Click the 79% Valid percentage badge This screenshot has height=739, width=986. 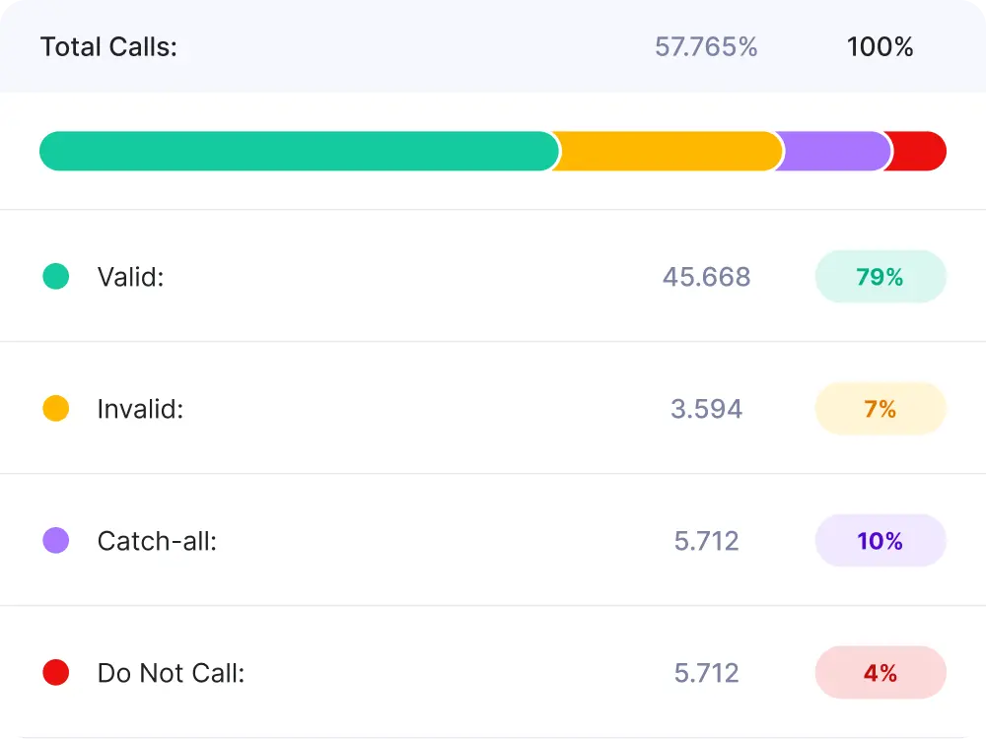click(x=880, y=277)
